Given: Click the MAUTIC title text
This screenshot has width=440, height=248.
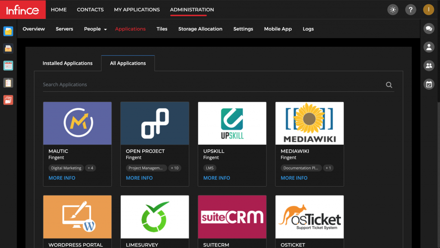Looking at the screenshot, I should pos(58,151).
